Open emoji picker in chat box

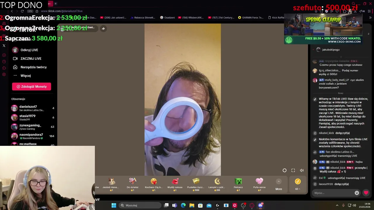(x=357, y=193)
